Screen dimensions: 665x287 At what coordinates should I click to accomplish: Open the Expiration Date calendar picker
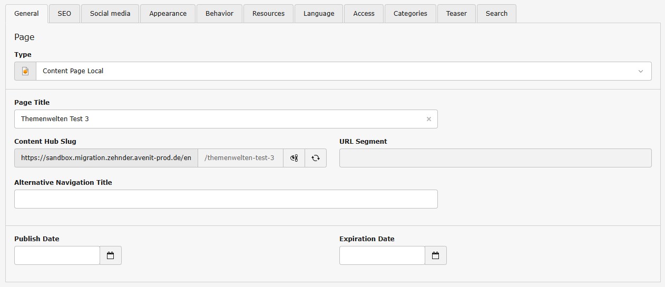coord(436,255)
